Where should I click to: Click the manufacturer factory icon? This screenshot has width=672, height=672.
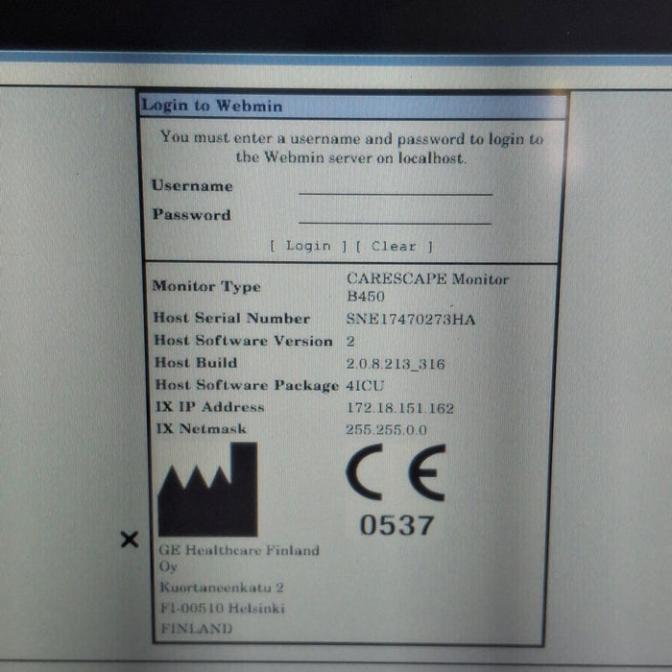pyautogui.click(x=208, y=490)
